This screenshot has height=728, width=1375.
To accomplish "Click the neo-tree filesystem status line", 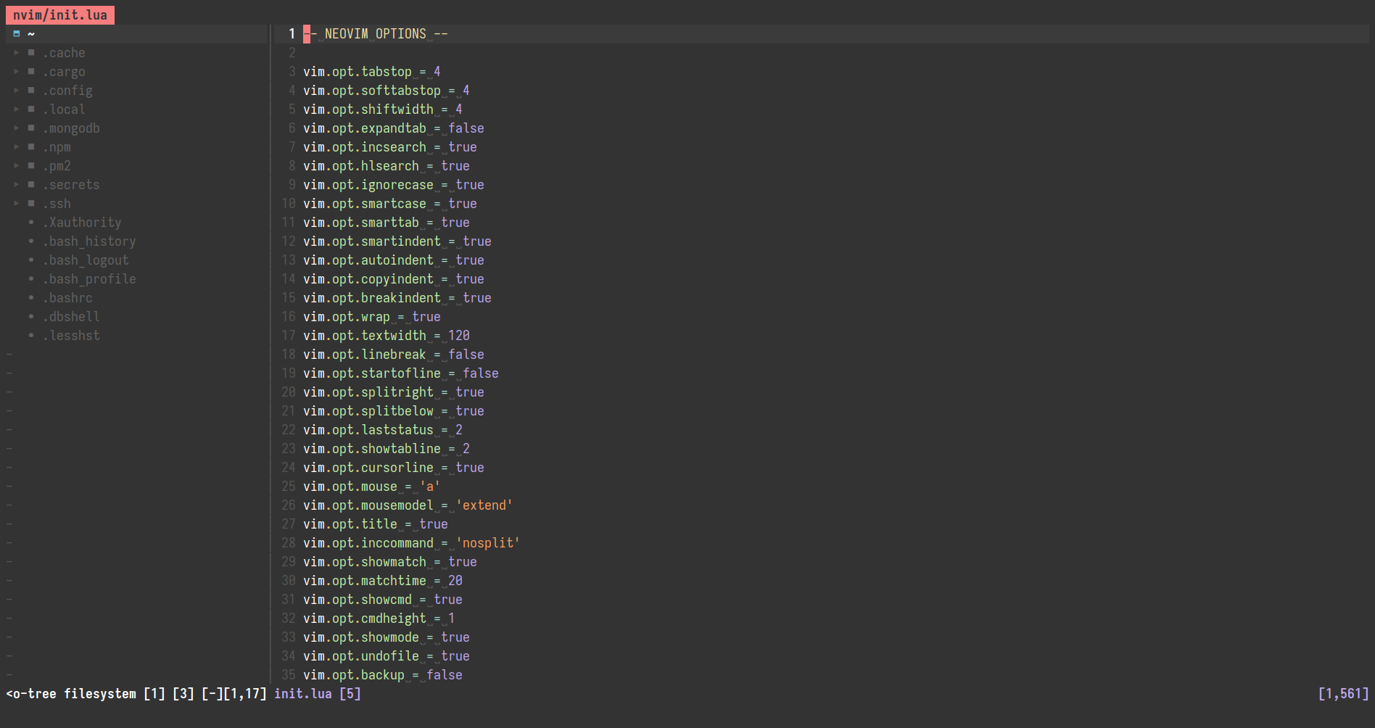I will tap(136, 693).
